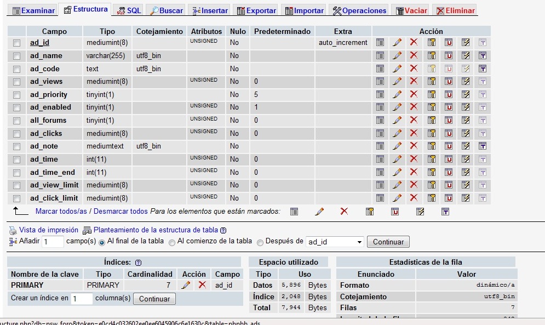Edit marked fields icon below table
The height and width of the screenshot is (325, 545).
click(319, 211)
